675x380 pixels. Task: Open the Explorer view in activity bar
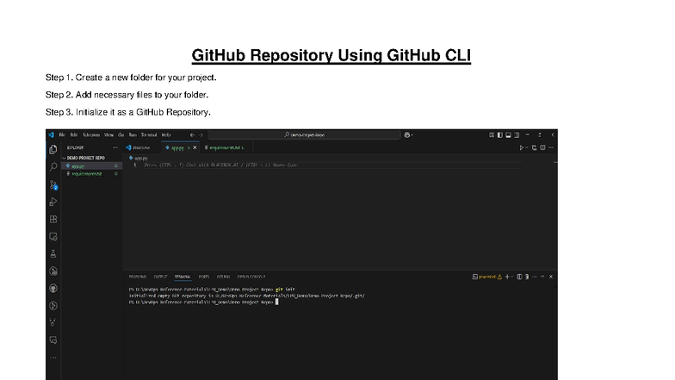point(53,149)
